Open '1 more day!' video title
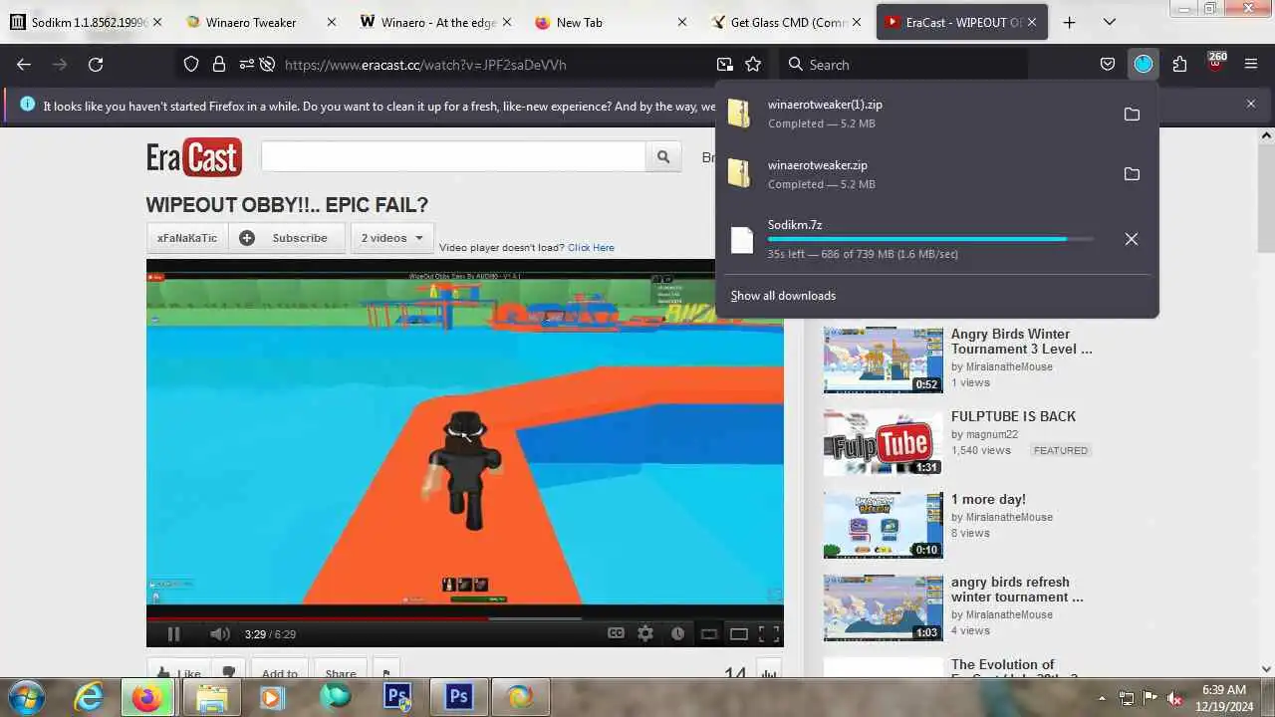 [x=988, y=499]
